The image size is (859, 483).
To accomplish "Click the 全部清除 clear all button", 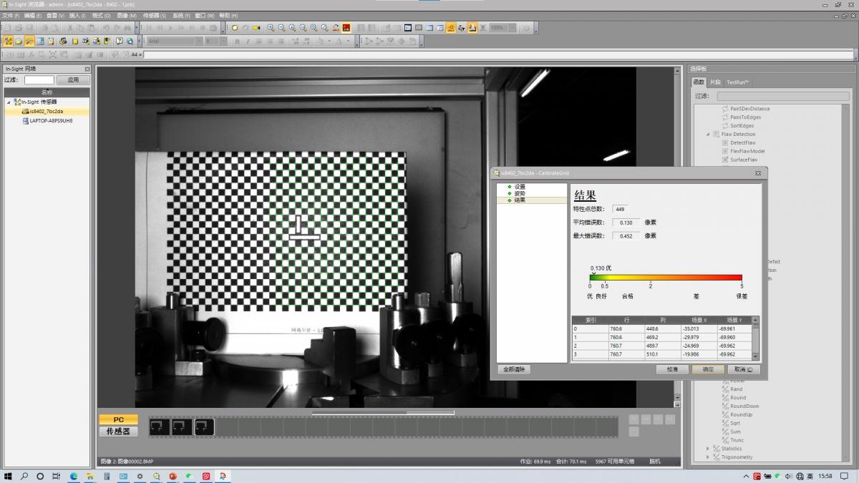I will point(514,369).
